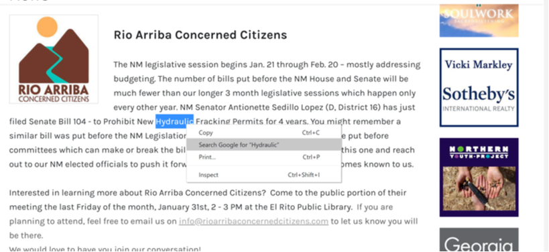This screenshot has width=549, height=252.
Task: Select Copy in the context menu
Action: (x=264, y=133)
